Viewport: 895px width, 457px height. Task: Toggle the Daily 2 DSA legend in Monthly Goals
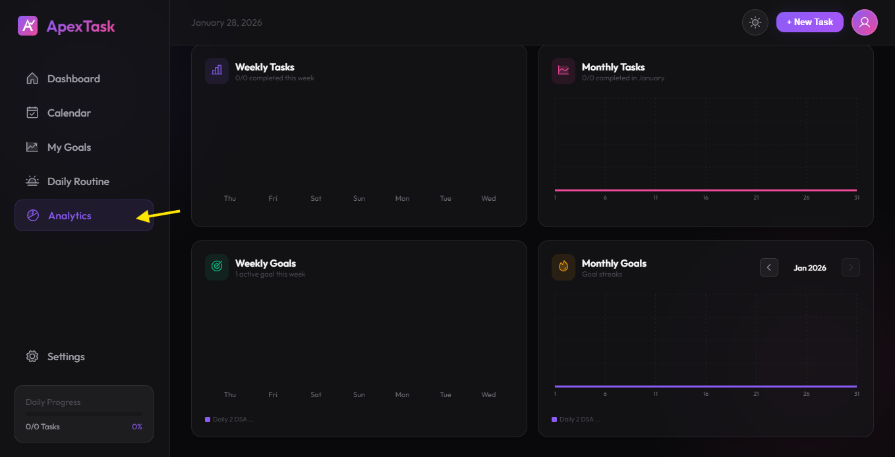(576, 419)
